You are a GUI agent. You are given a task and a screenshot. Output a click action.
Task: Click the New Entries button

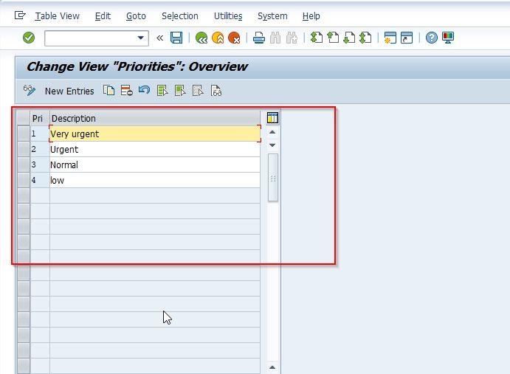pyautogui.click(x=69, y=91)
